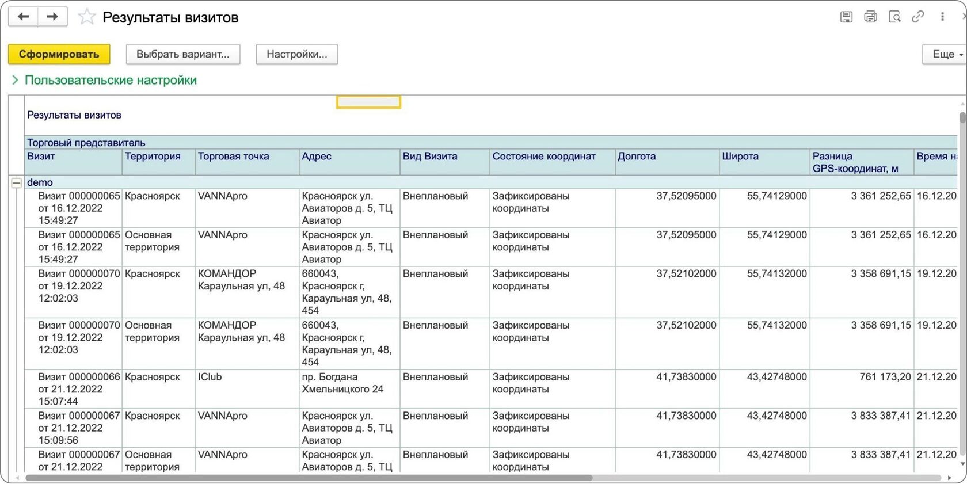This screenshot has height=484, width=967.
Task: Select address пр. Богдана Хмельницкого 24
Action: coord(349,389)
